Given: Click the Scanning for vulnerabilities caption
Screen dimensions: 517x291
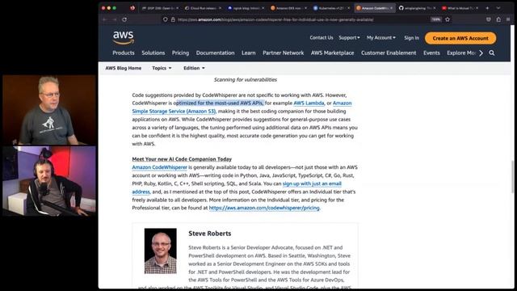Looking at the screenshot, I should 246,79.
